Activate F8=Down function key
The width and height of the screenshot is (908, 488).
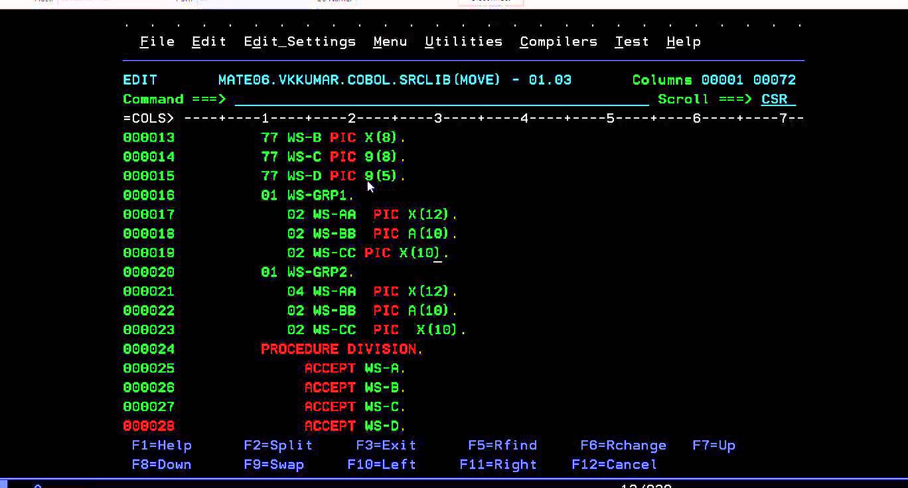[161, 464]
